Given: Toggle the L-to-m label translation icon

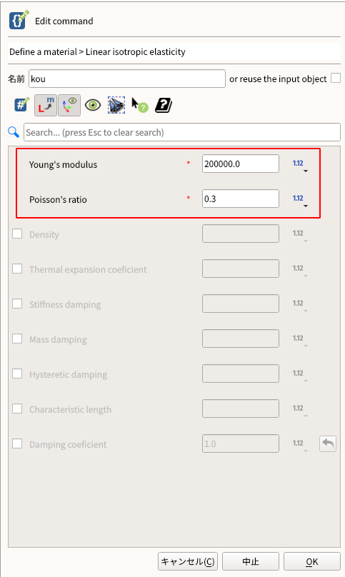Looking at the screenshot, I should (46, 105).
